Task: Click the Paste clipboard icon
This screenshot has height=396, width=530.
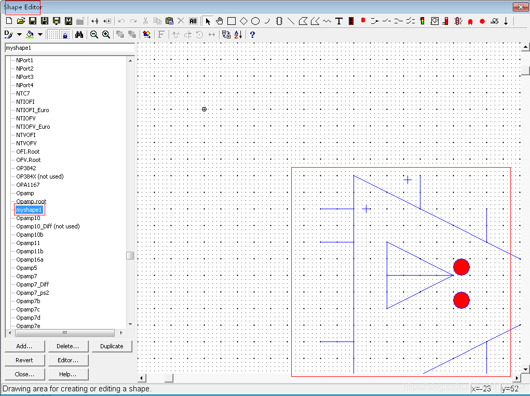Action: click(x=169, y=21)
